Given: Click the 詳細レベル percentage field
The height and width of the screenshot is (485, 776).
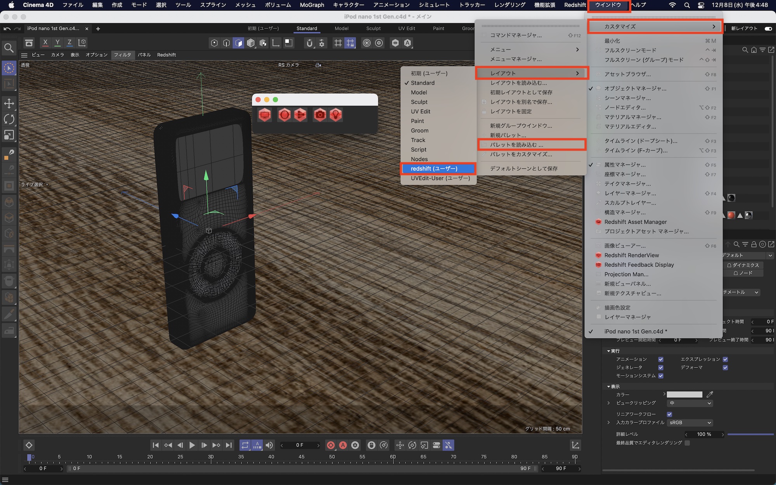Looking at the screenshot, I should point(704,434).
